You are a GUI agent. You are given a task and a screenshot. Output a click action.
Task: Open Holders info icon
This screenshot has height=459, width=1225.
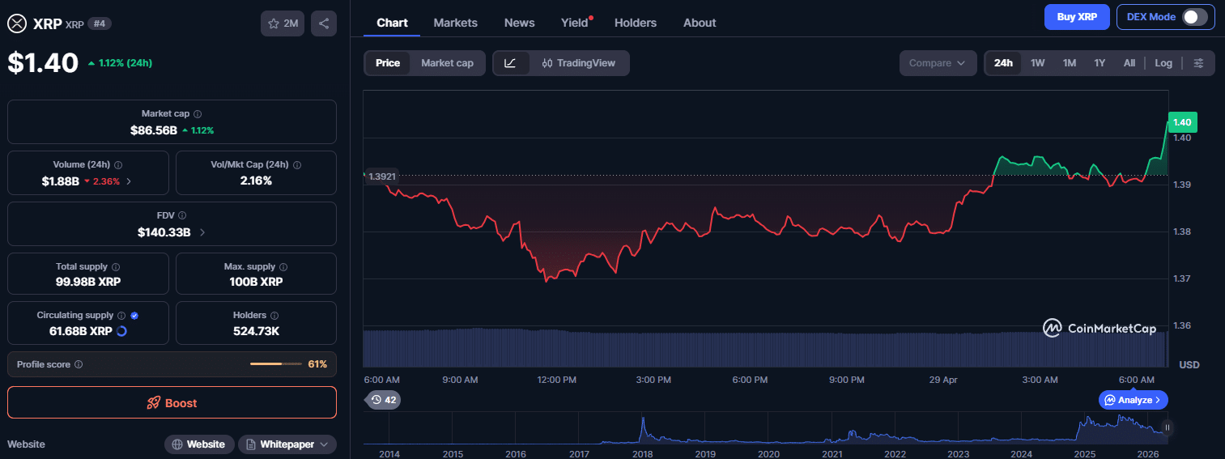[x=274, y=316]
